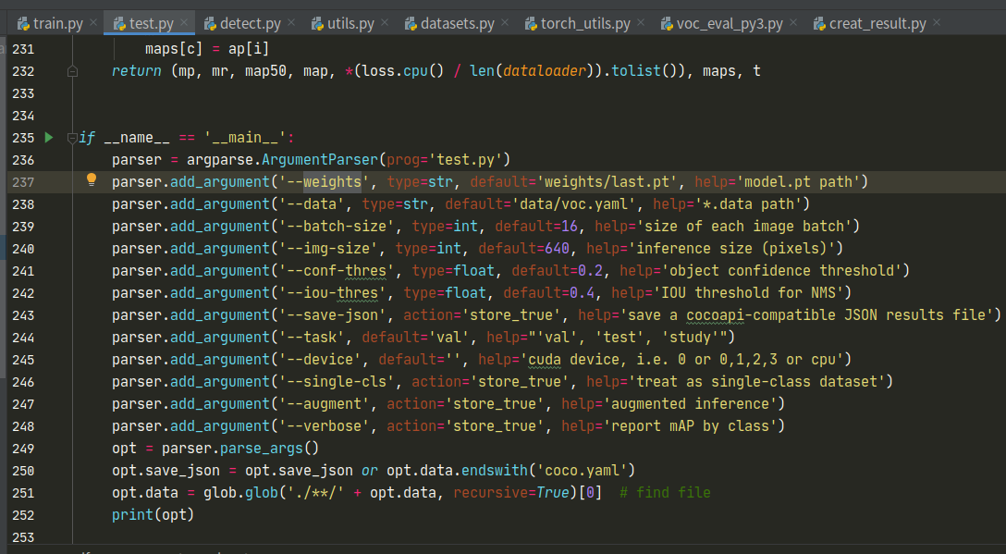Click the 'augmented inference' help string
Screen dimensions: 1006x554
(690, 404)
